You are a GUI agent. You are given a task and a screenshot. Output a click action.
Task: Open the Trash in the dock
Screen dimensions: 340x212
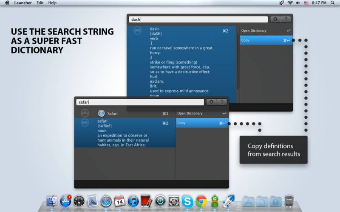point(289,201)
